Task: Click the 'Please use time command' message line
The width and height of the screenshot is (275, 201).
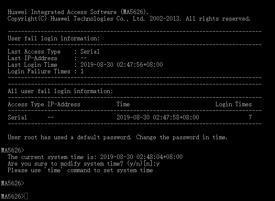Action: (x=80, y=170)
